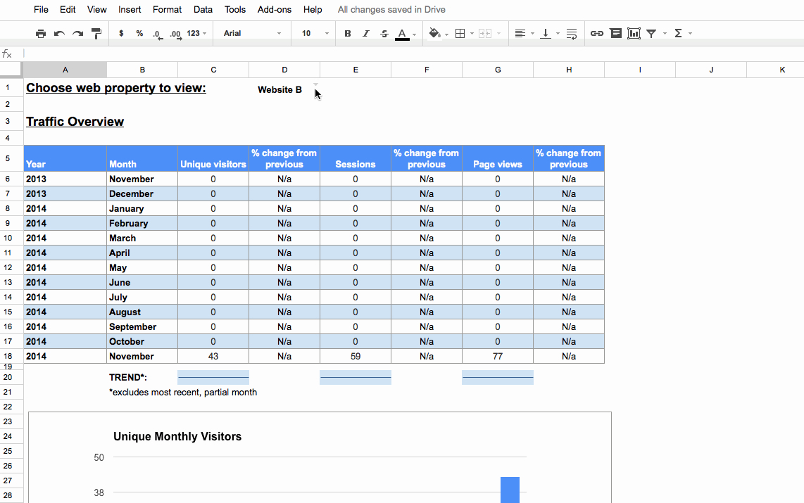Open the Add-ons menu

[x=274, y=9]
